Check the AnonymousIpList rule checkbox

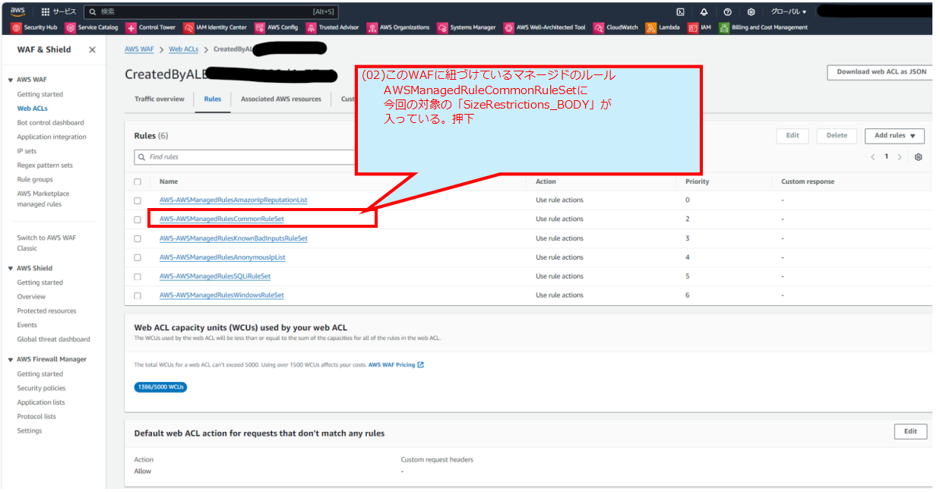point(138,257)
